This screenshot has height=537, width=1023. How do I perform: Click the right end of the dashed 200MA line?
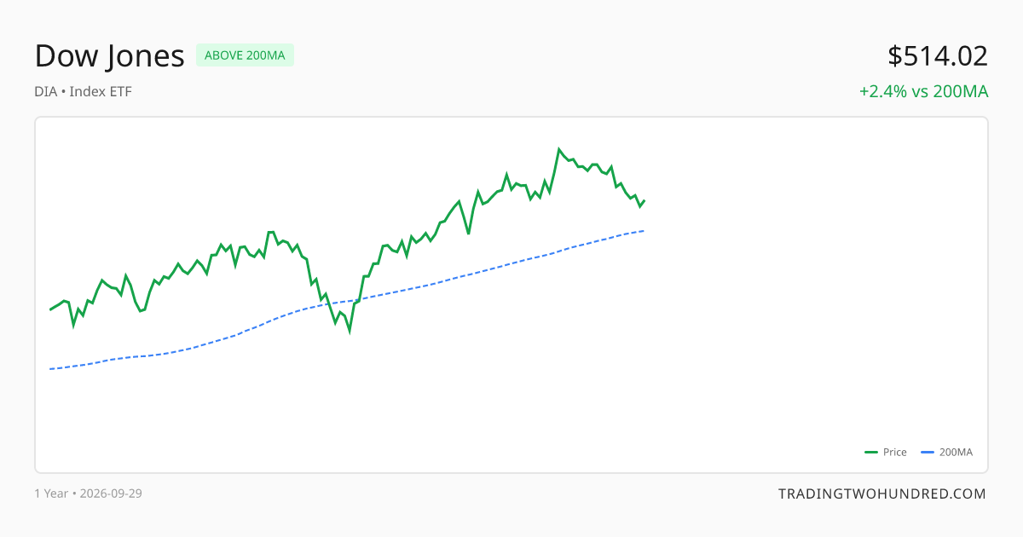[644, 231]
